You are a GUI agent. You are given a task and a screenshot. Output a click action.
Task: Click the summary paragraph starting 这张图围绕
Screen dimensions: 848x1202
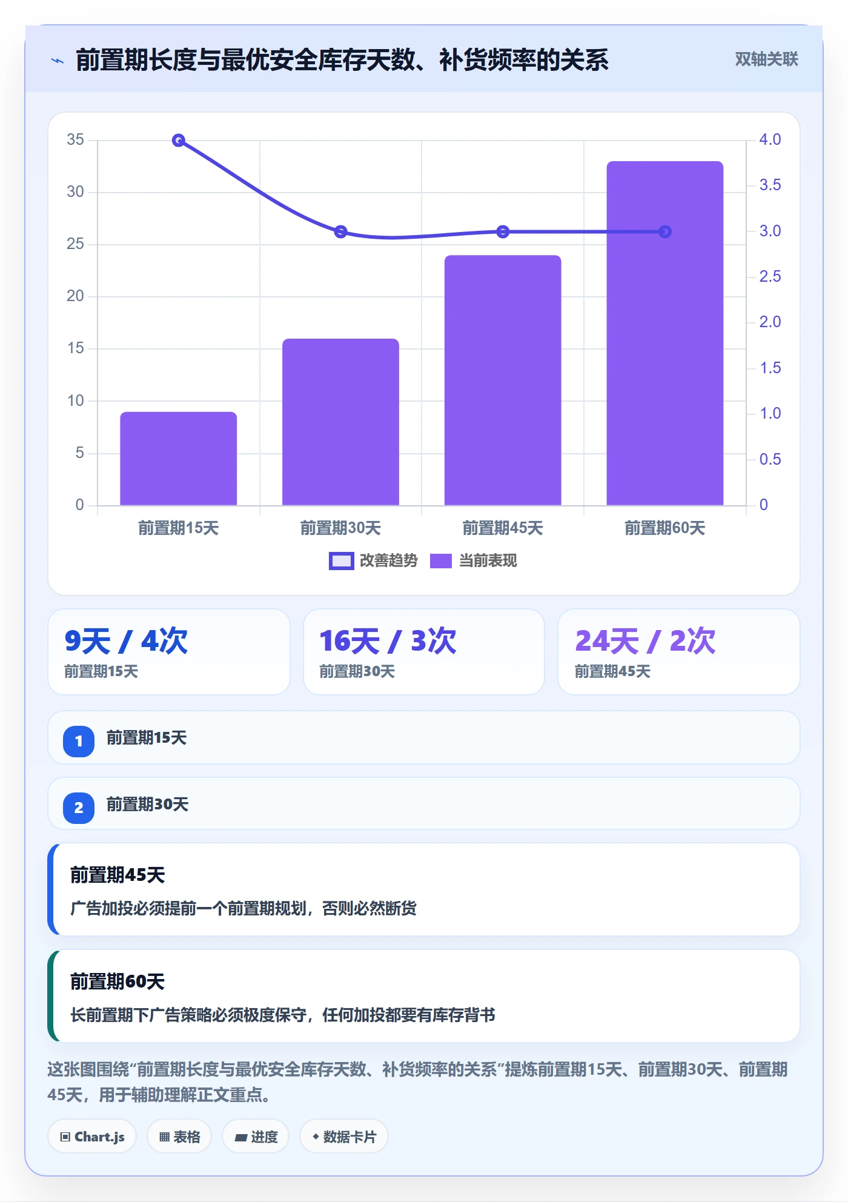(x=417, y=1082)
